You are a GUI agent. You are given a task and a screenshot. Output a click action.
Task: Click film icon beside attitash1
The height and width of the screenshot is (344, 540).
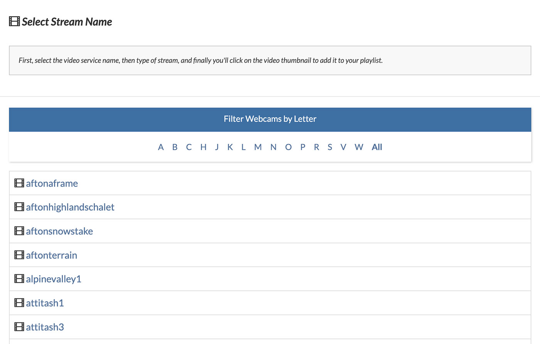[x=19, y=303]
